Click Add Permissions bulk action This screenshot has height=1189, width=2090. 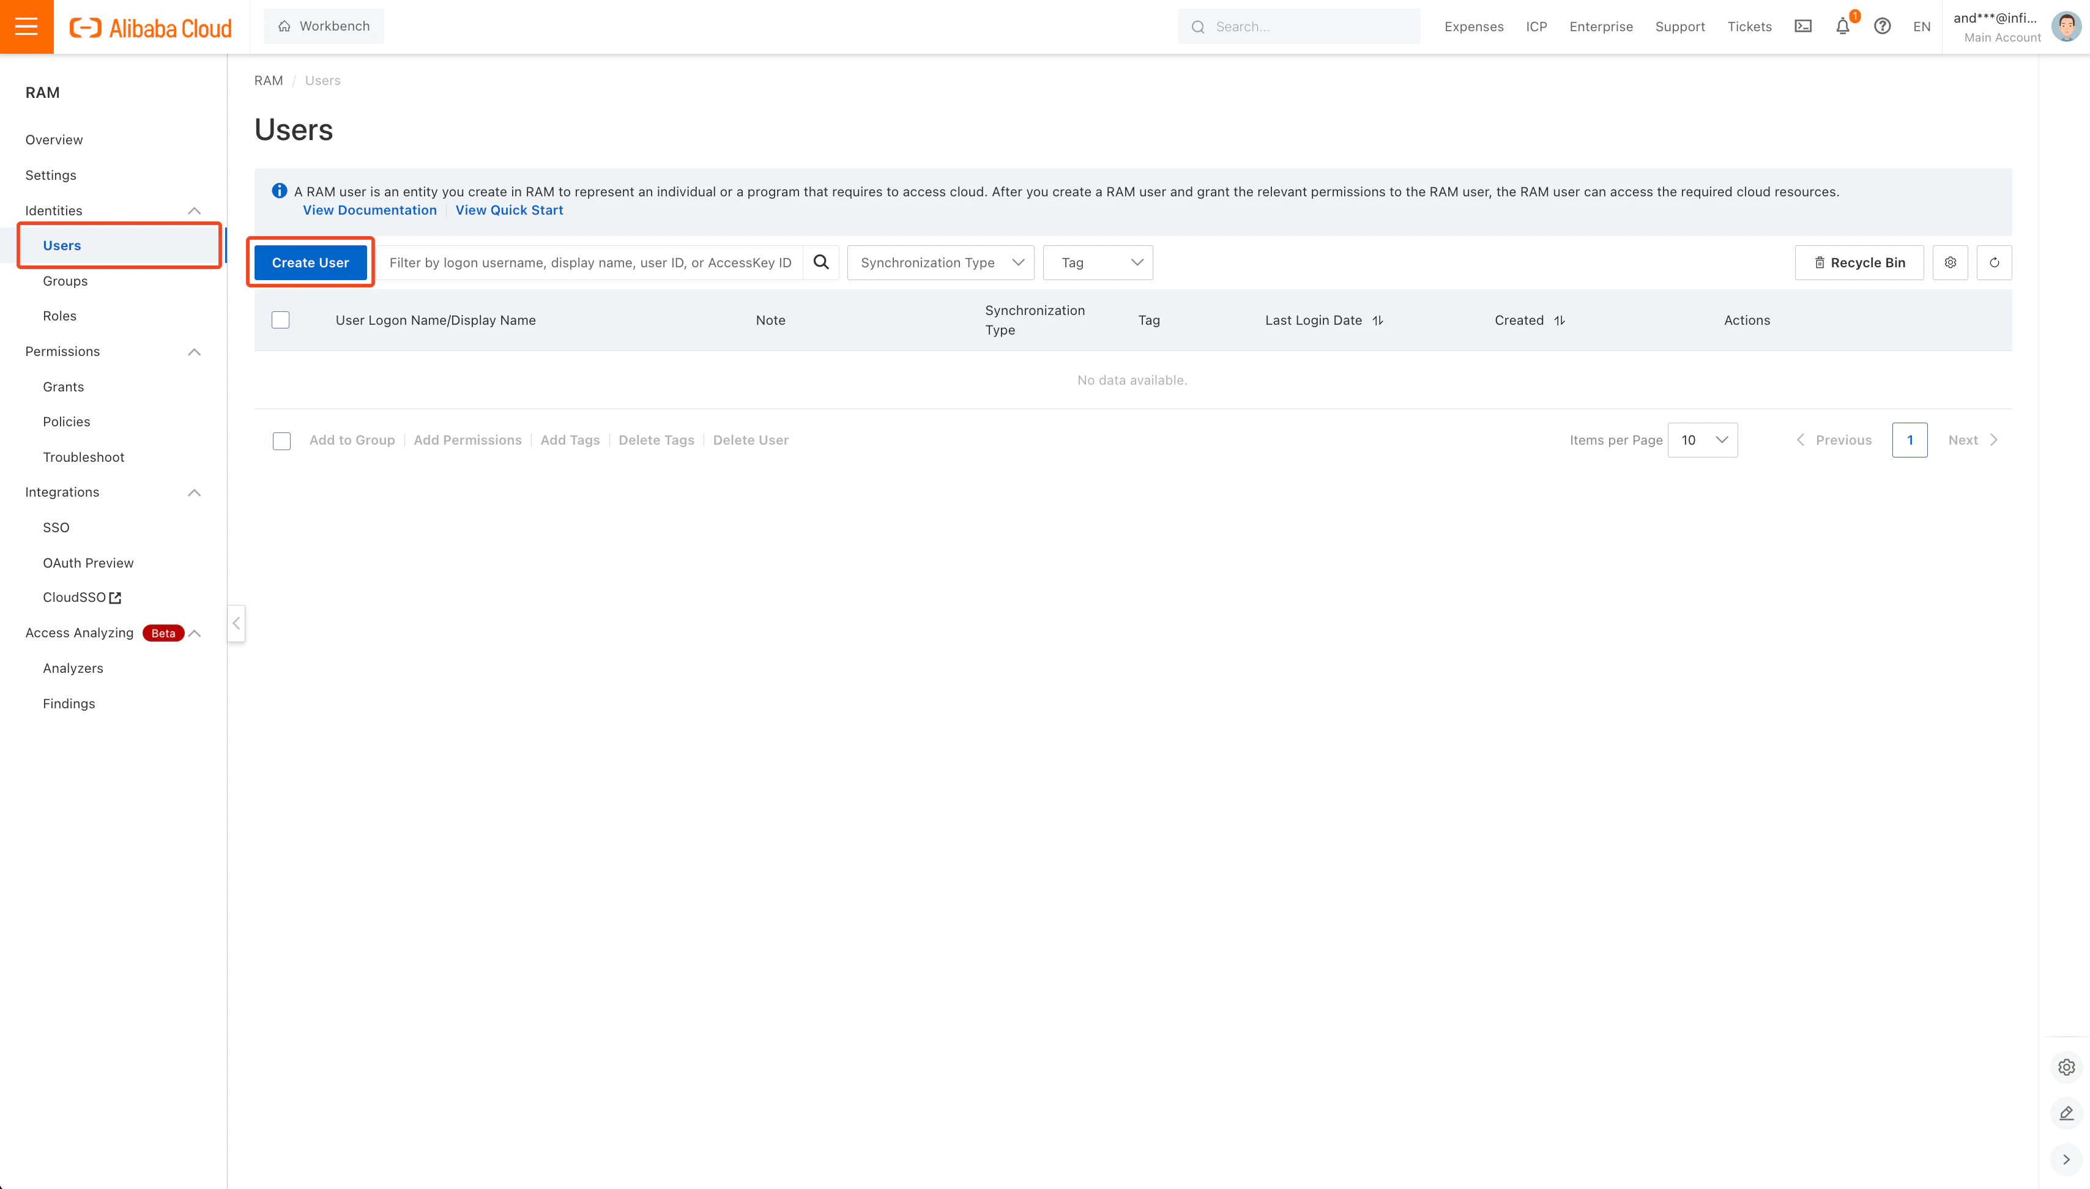467,440
